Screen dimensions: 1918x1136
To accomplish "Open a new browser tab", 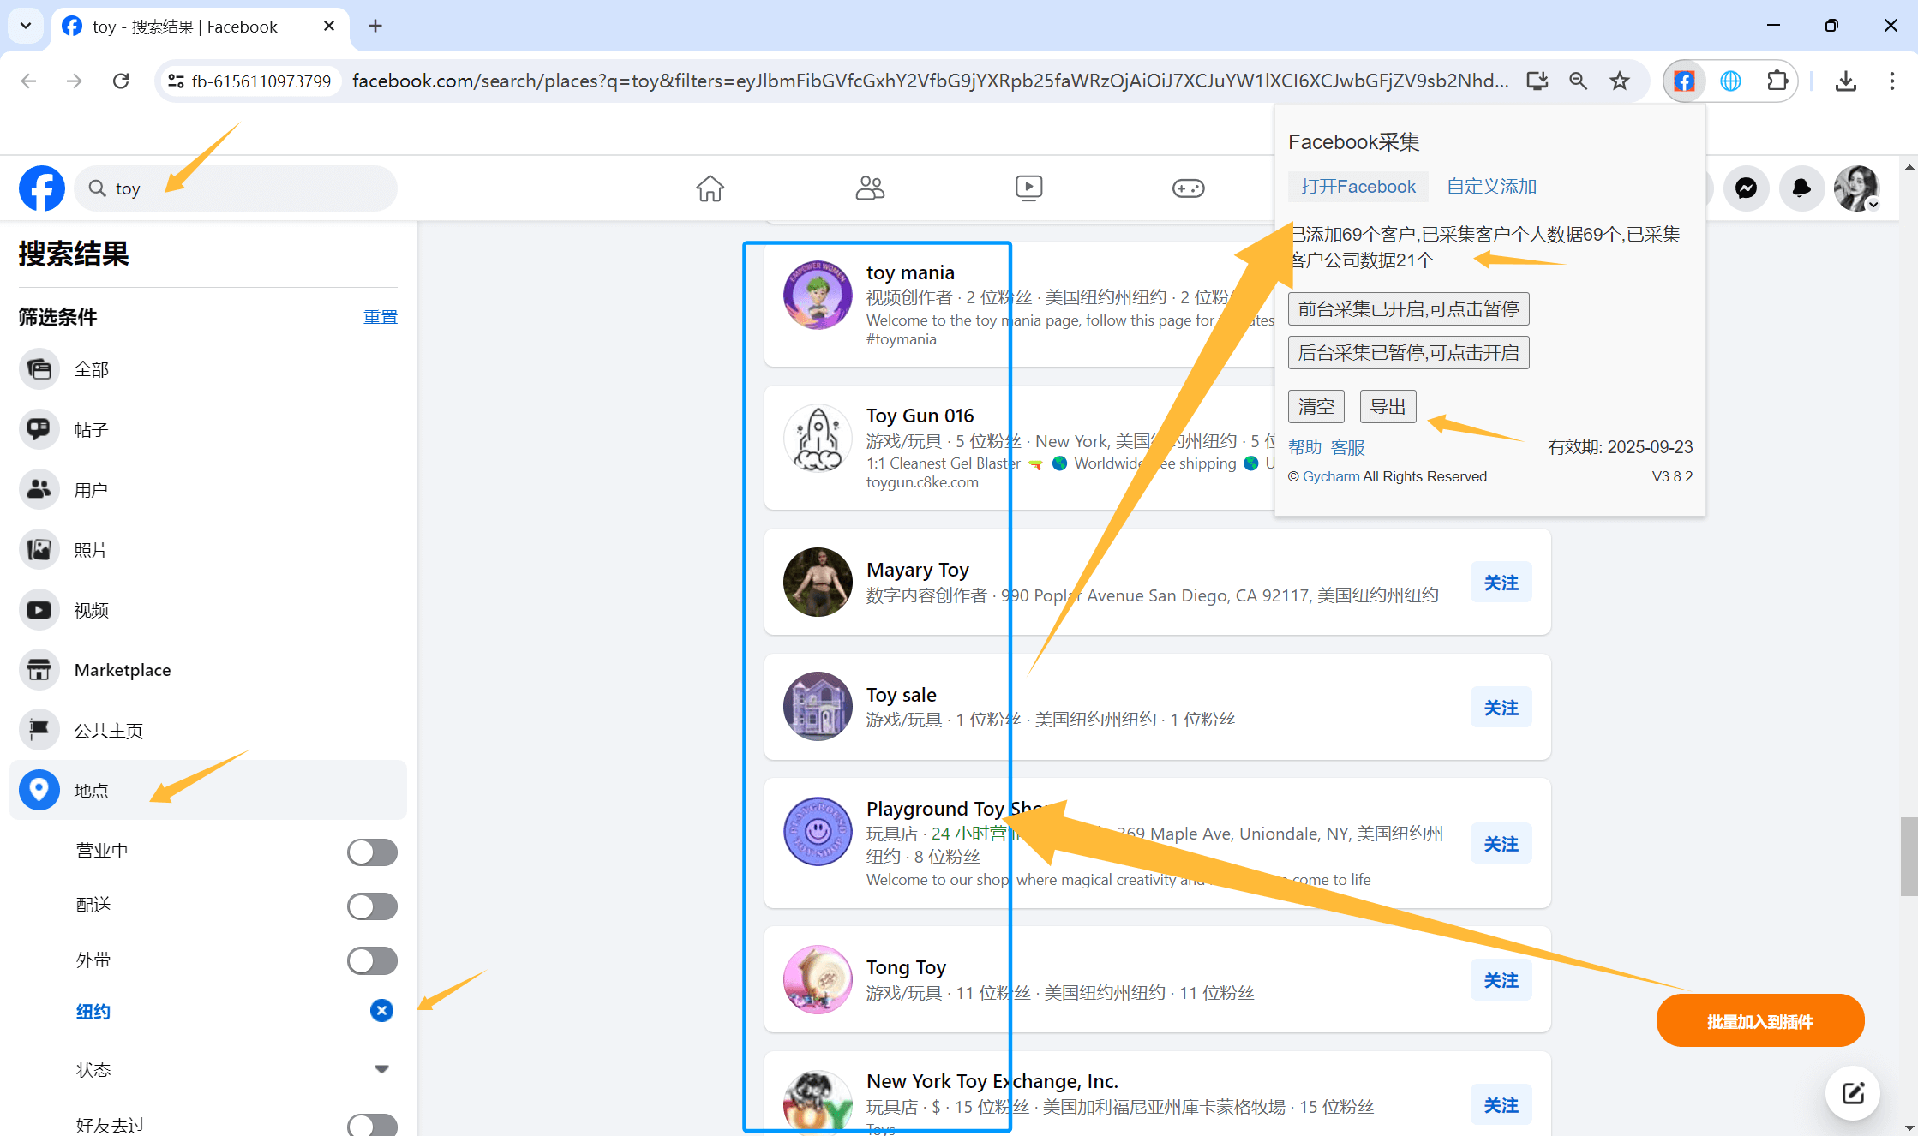I will point(375,26).
